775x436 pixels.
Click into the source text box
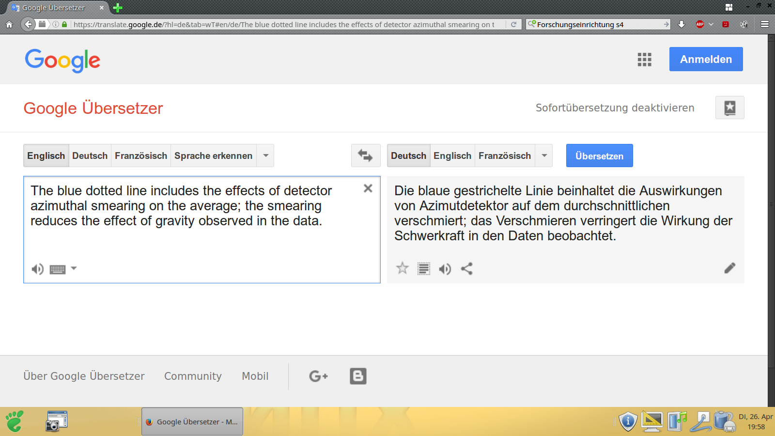(202, 230)
